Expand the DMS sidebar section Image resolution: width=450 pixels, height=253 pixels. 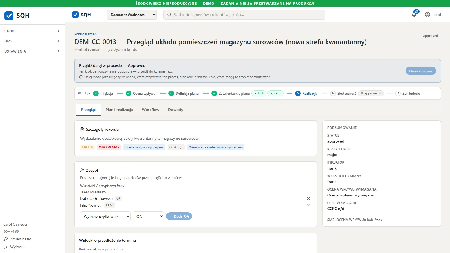pos(32,41)
